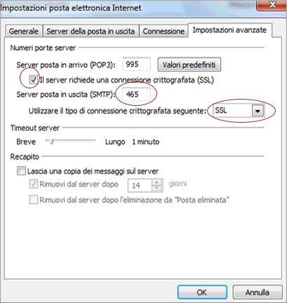Click the server timeout slider handle
This screenshot has width=287, height=303.
(x=51, y=142)
